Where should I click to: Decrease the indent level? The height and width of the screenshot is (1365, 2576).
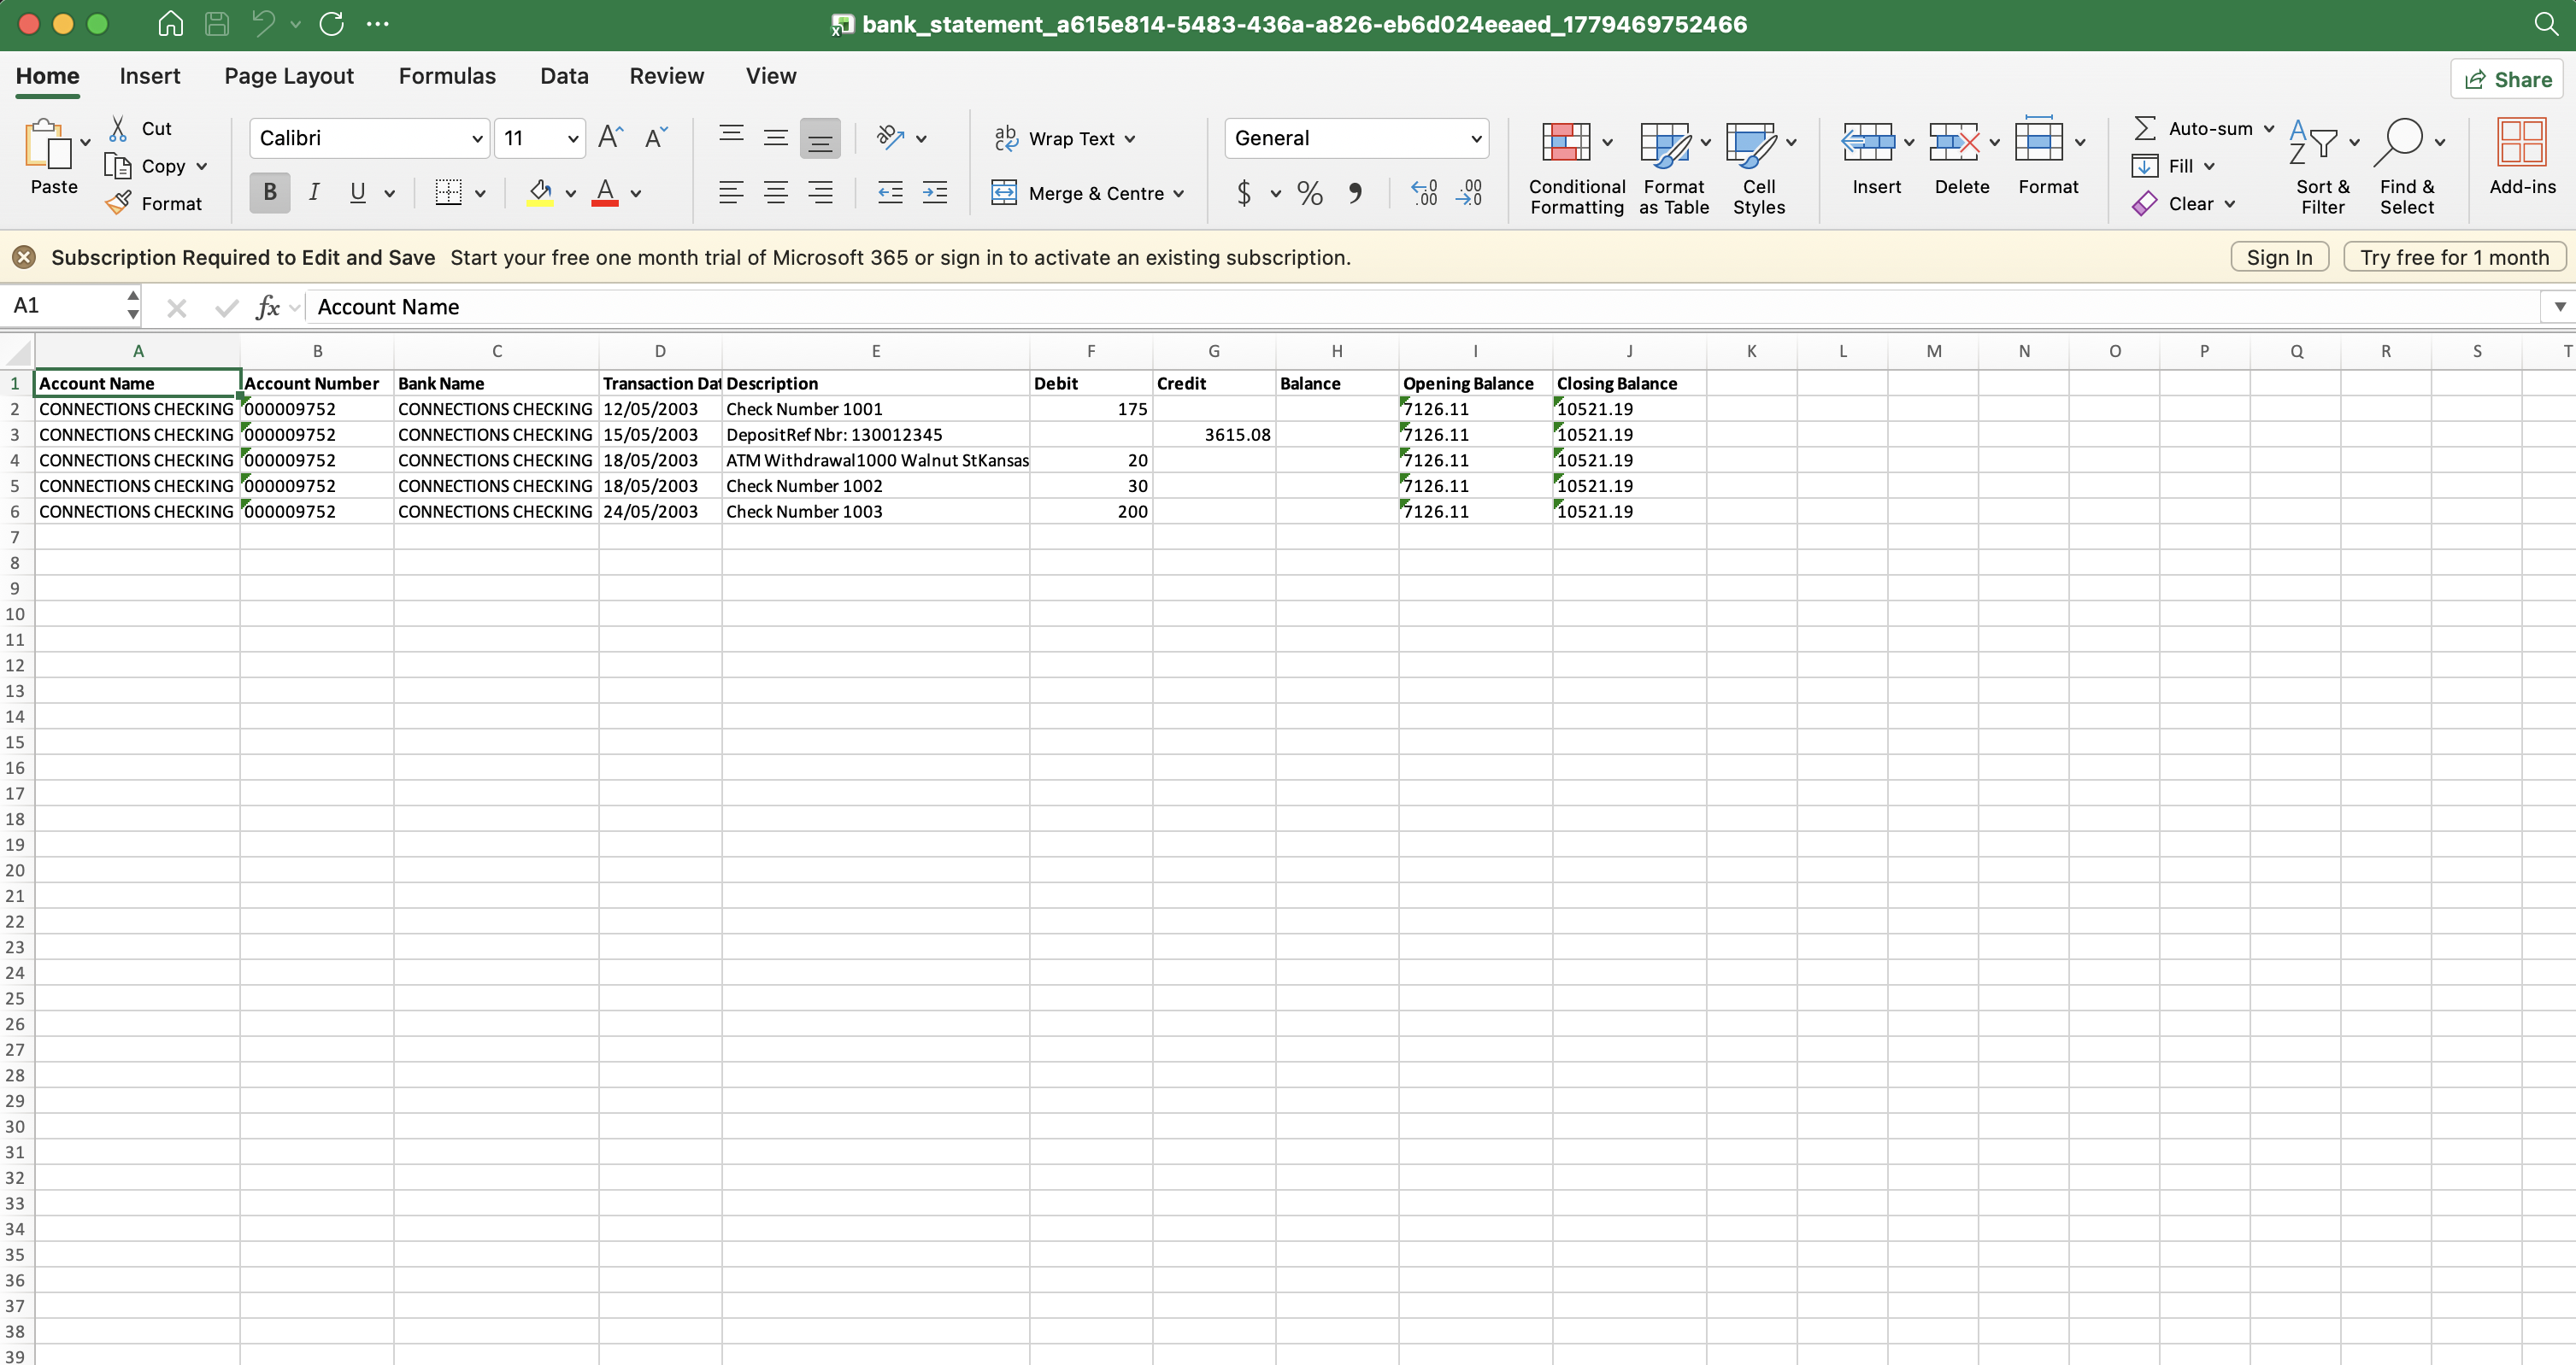(x=890, y=193)
